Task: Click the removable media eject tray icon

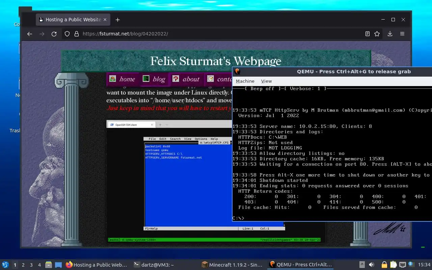Action: coord(362,265)
